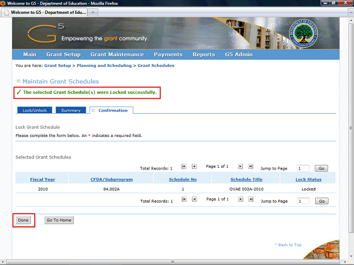
Task: Open the Payments menu
Action: 168,55
